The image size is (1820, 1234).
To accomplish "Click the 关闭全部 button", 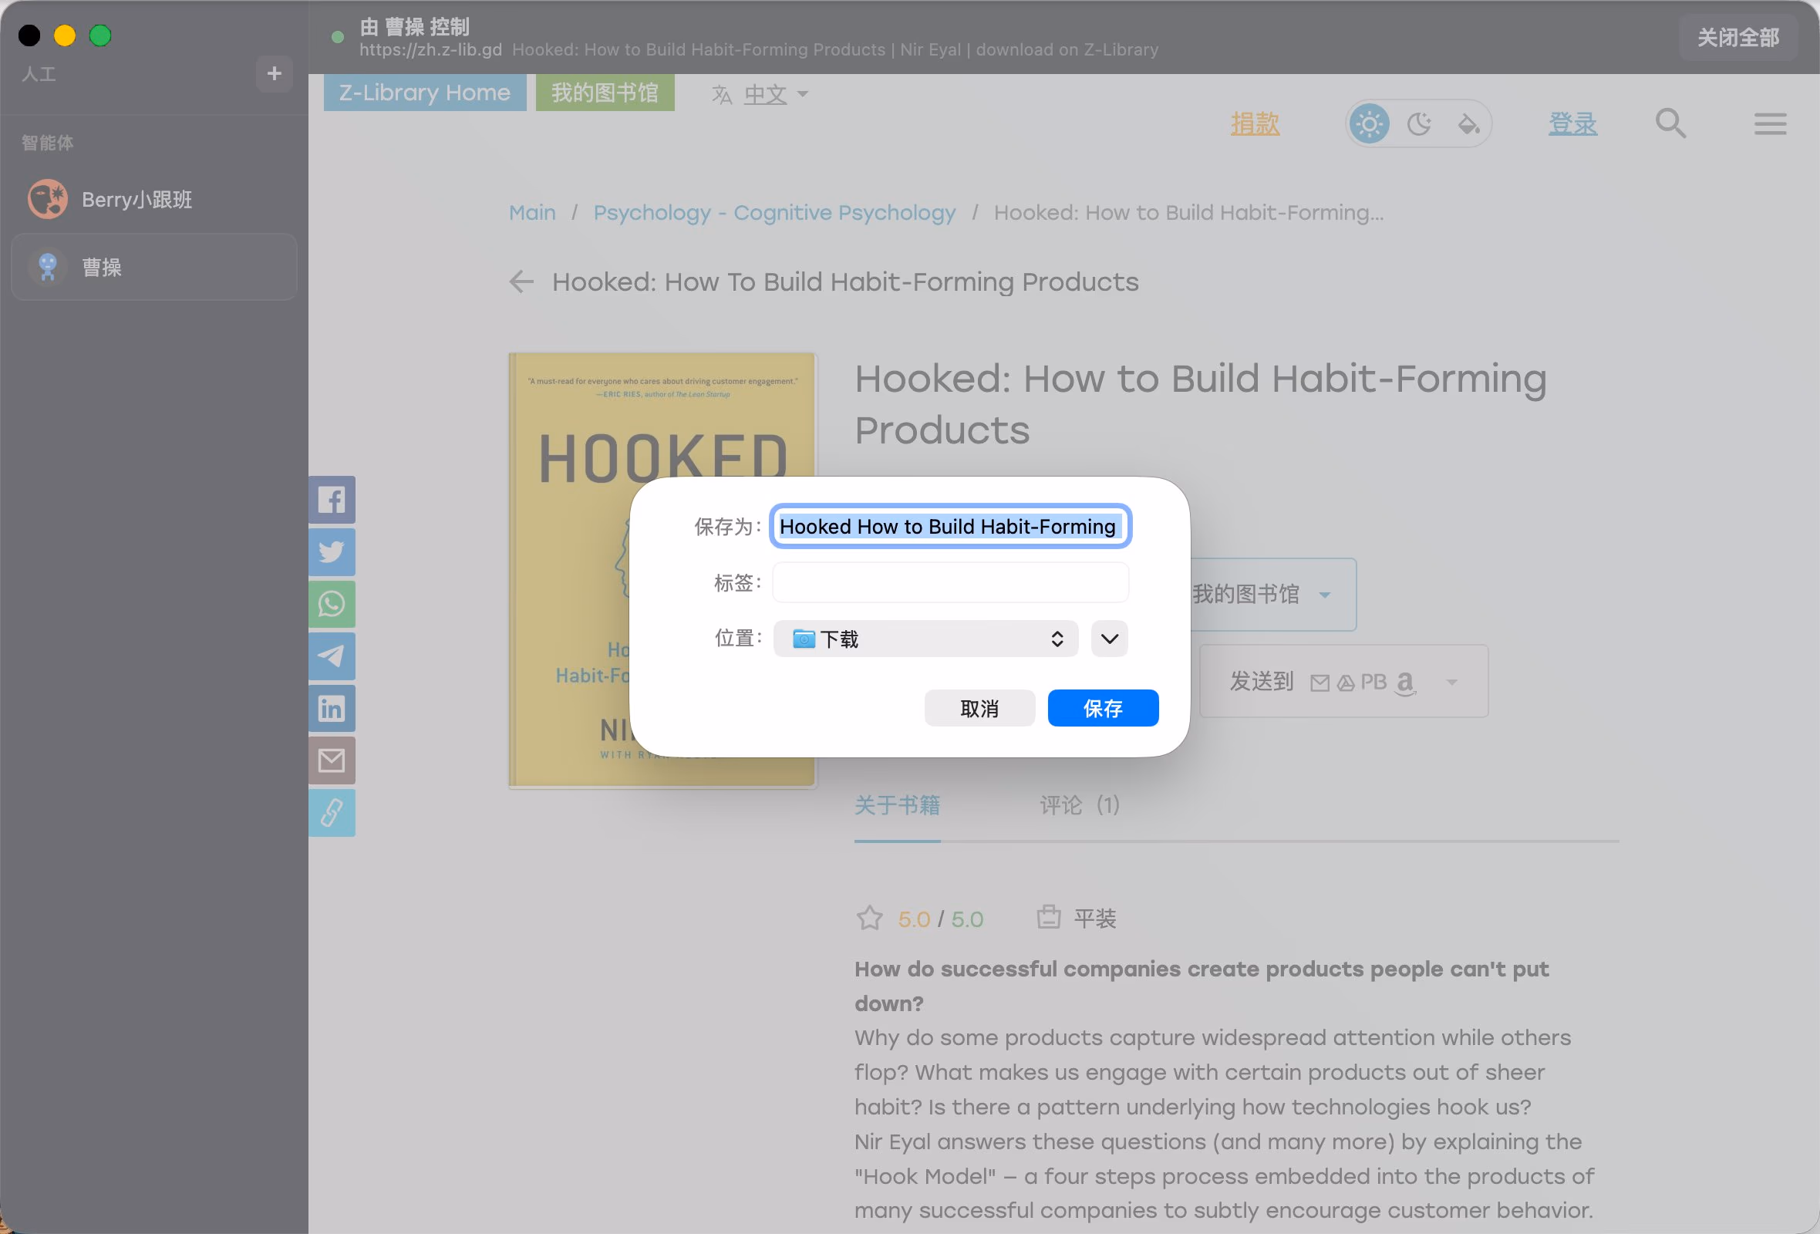I will [1737, 37].
